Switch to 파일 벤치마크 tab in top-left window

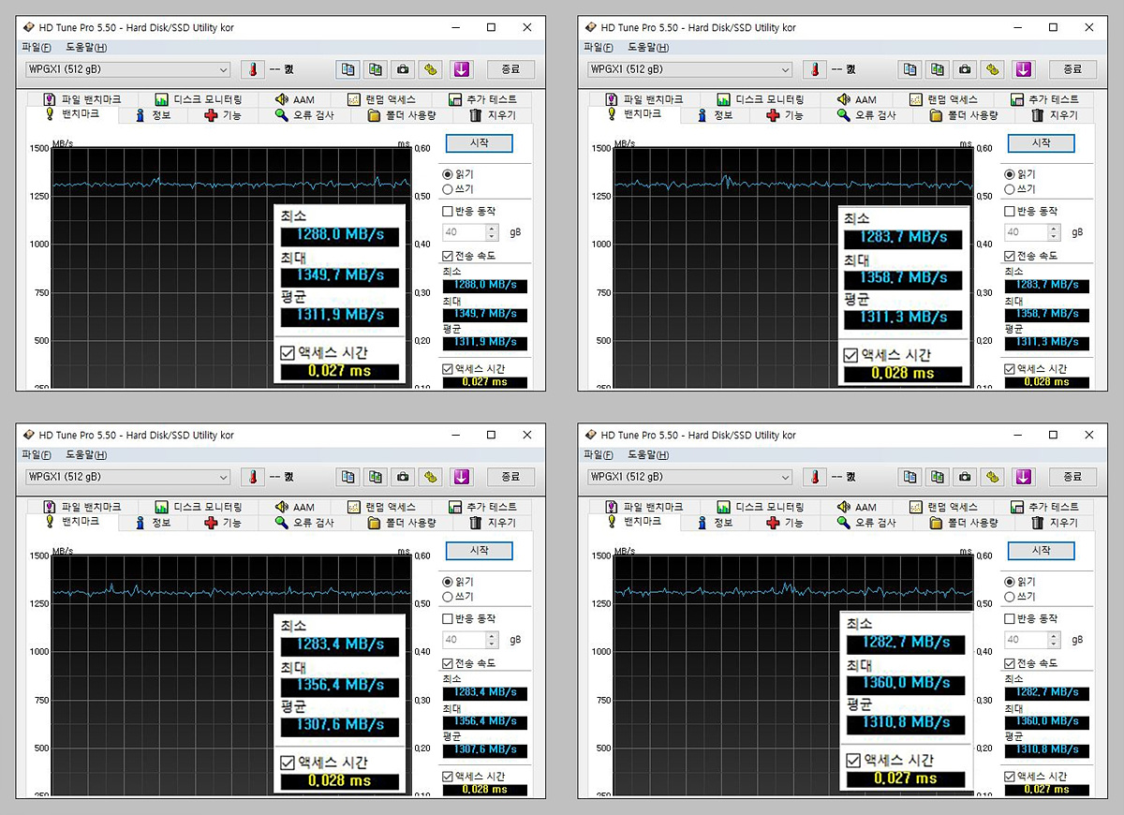[x=81, y=99]
